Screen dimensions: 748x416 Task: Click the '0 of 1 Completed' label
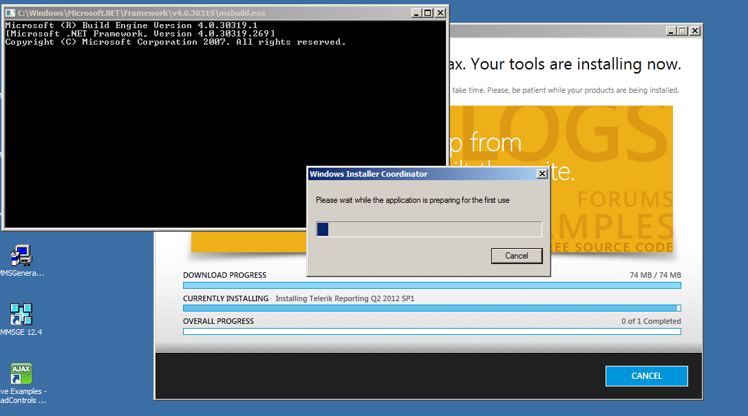(x=651, y=321)
